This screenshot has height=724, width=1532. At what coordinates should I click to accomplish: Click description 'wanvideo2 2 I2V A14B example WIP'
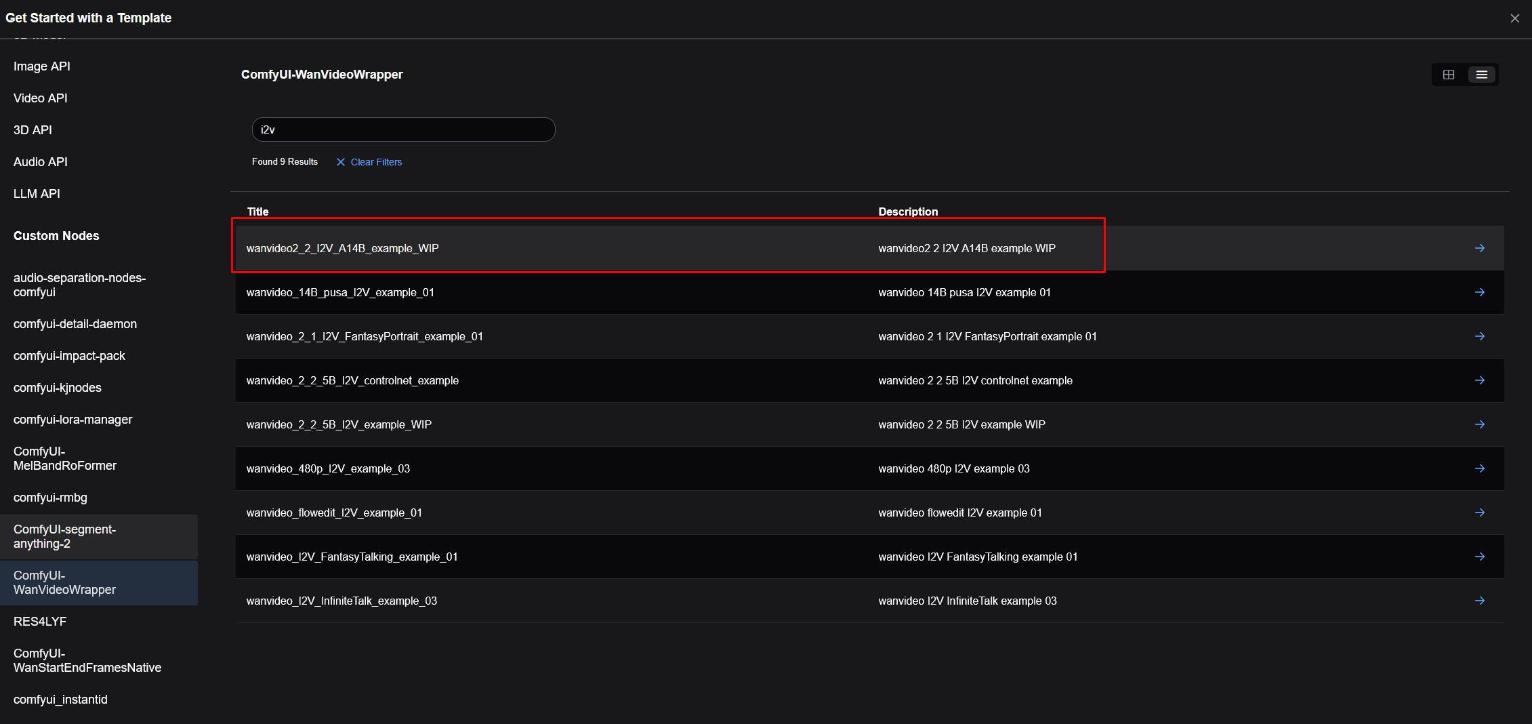967,248
